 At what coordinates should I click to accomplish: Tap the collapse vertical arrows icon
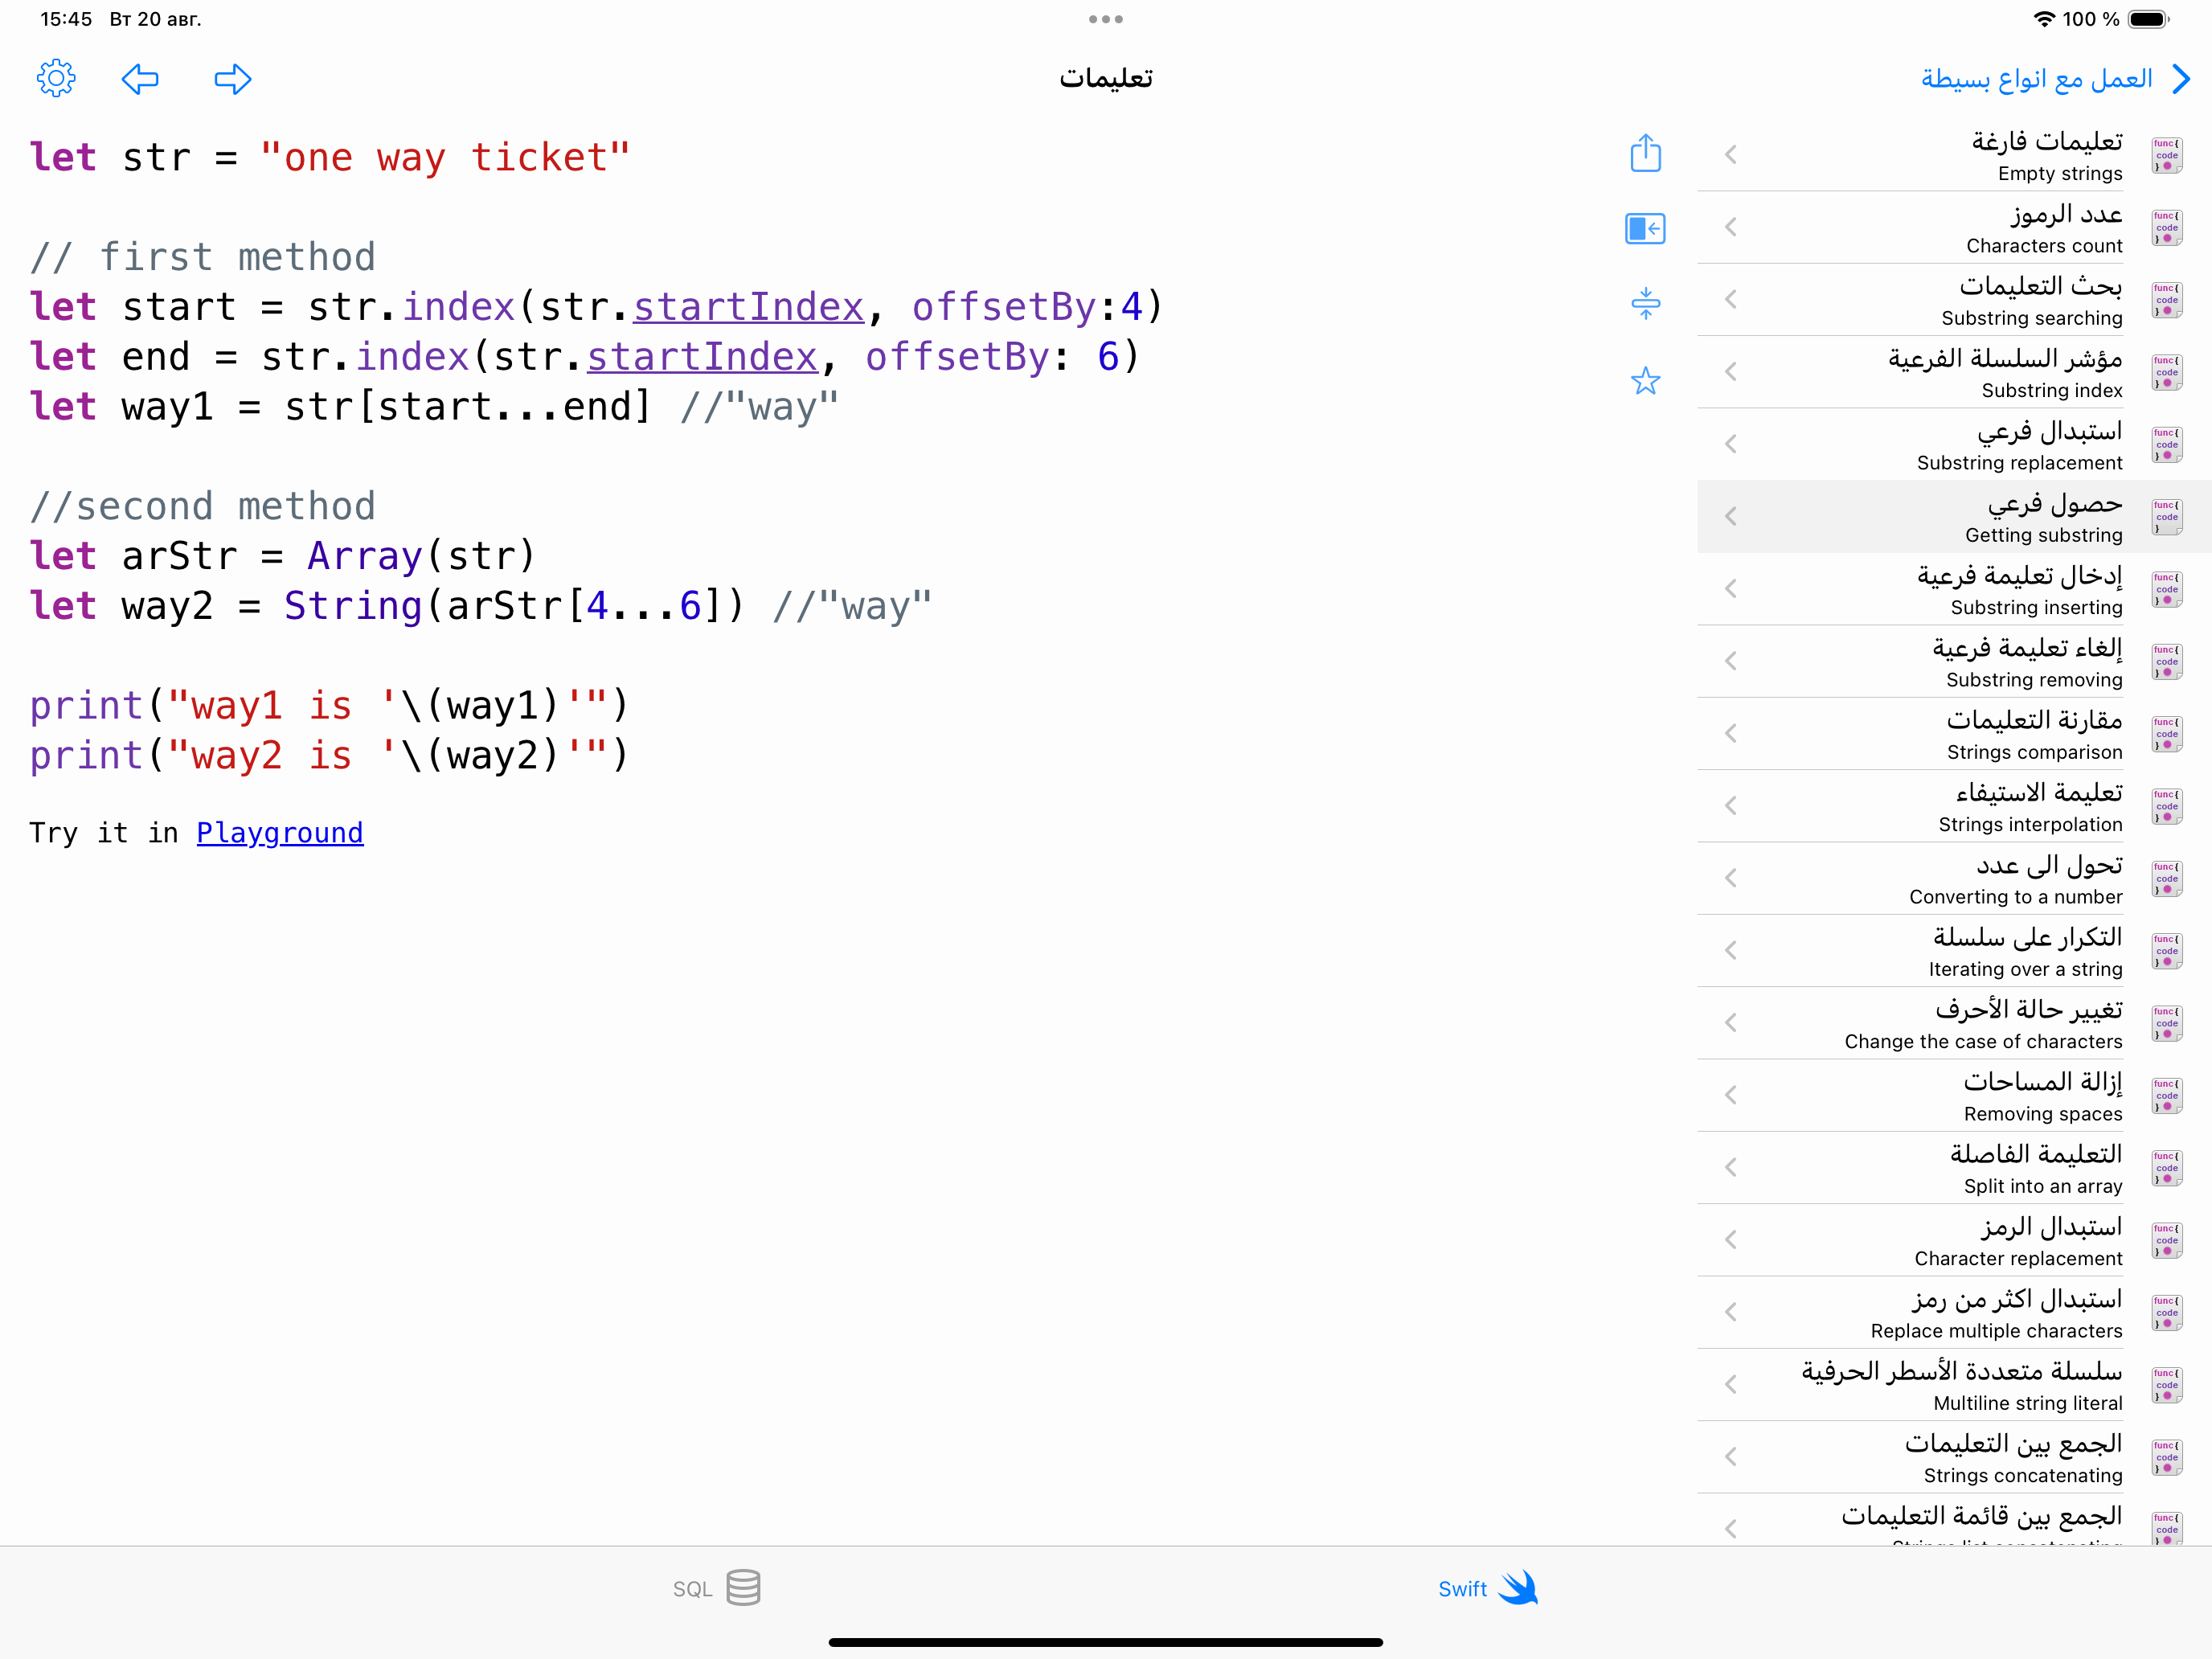(x=1645, y=303)
